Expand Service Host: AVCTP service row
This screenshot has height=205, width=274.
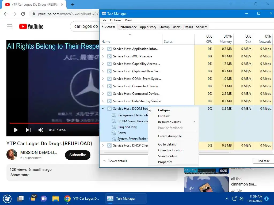[x=103, y=56]
